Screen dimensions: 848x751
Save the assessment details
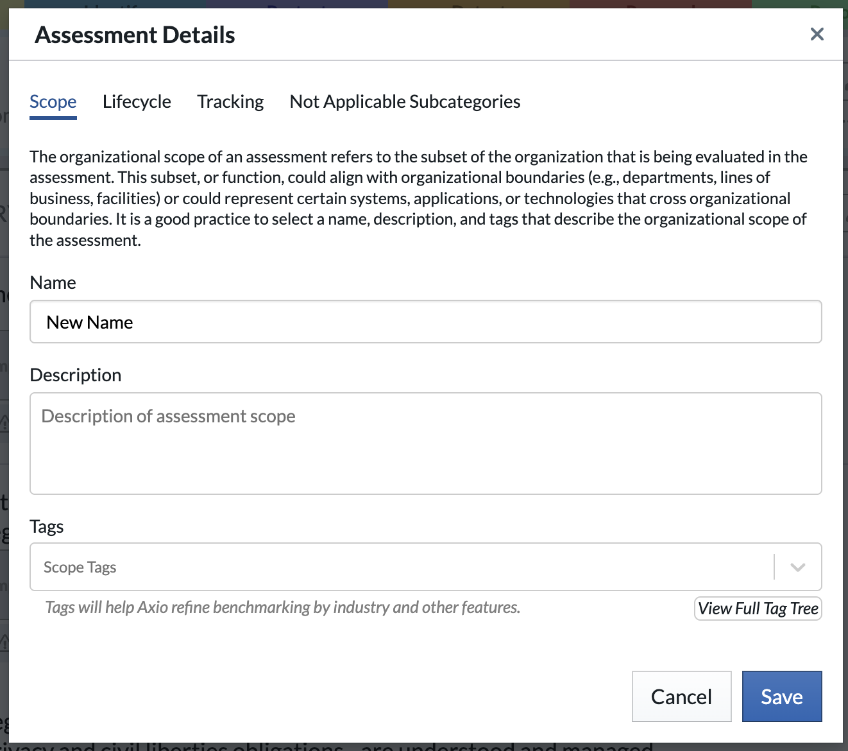point(782,696)
